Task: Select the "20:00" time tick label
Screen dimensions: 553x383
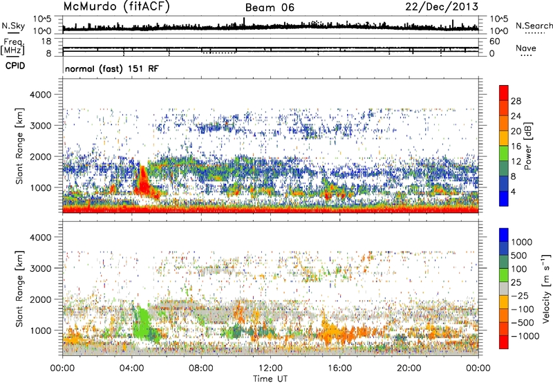Action: [x=409, y=368]
